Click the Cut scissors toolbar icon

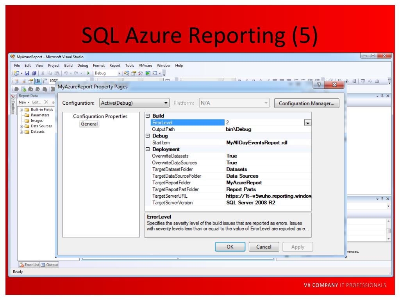[x=43, y=73]
